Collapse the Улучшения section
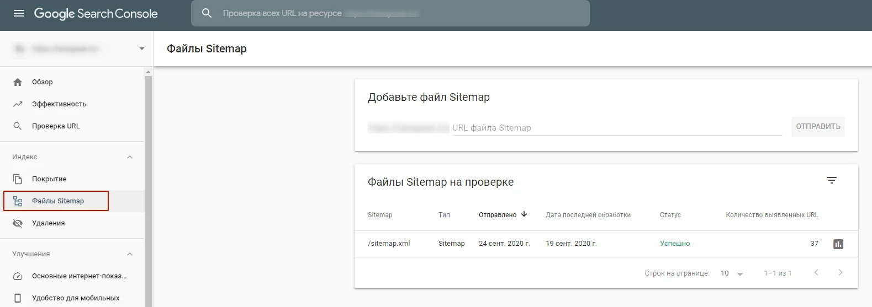The height and width of the screenshot is (307, 872). [x=130, y=254]
